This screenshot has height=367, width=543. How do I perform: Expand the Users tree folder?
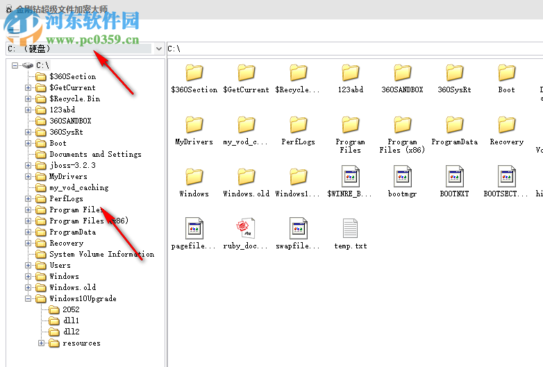click(x=28, y=265)
